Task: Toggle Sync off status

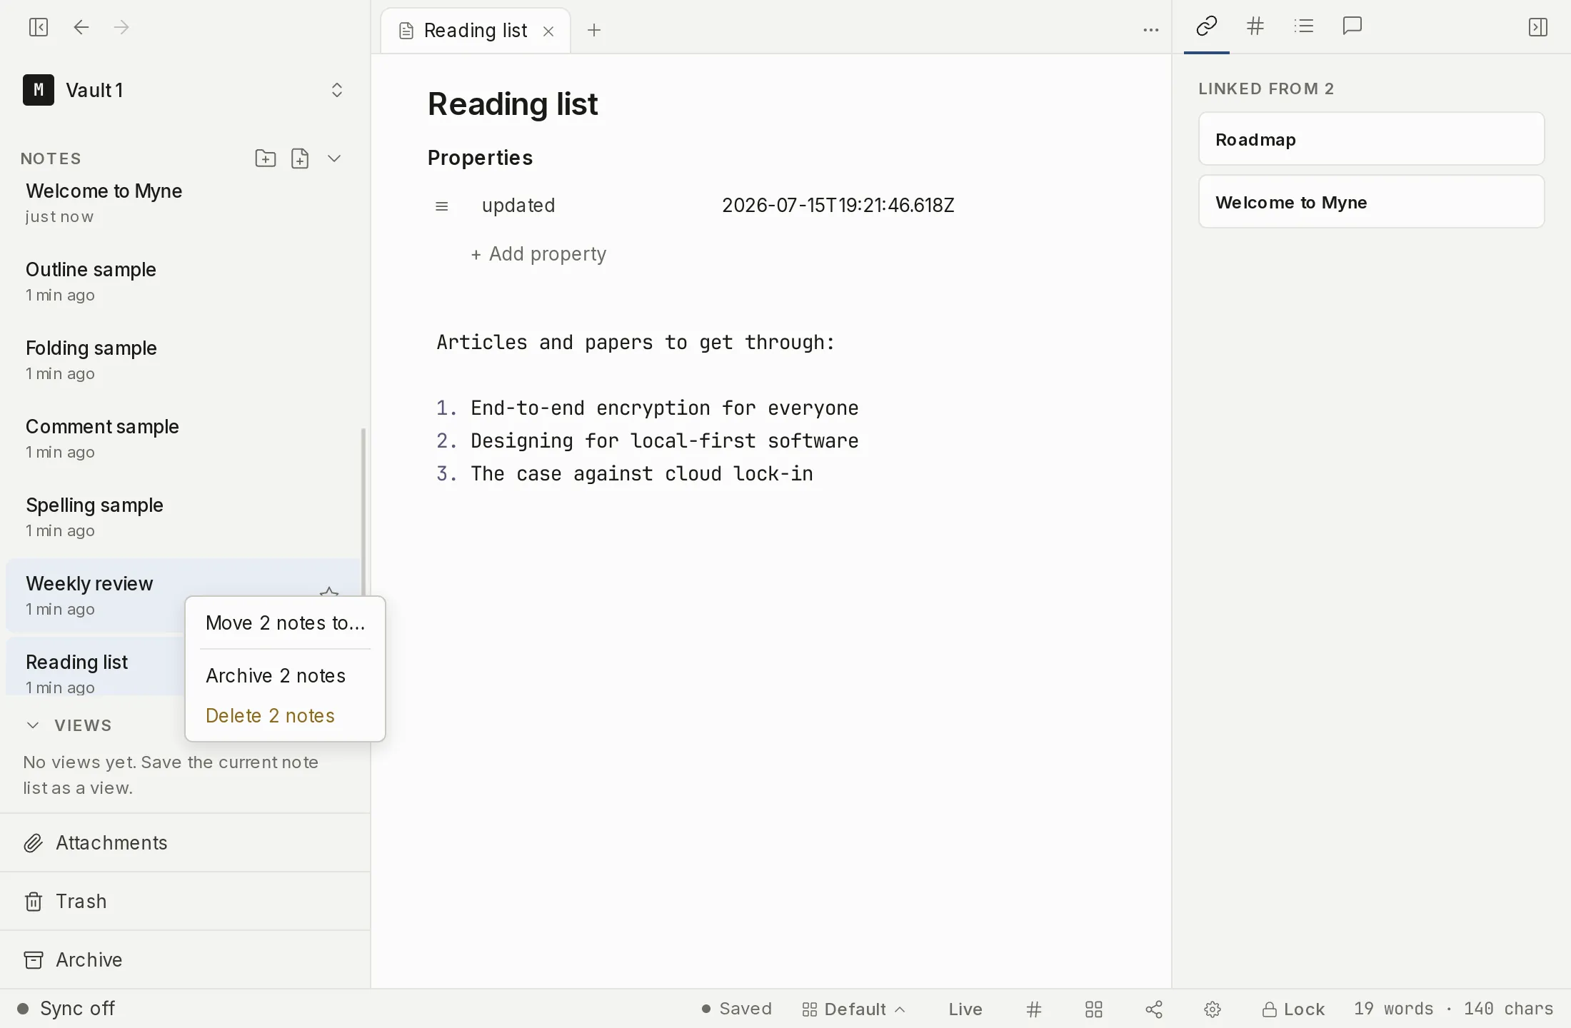Action: coord(66,1009)
